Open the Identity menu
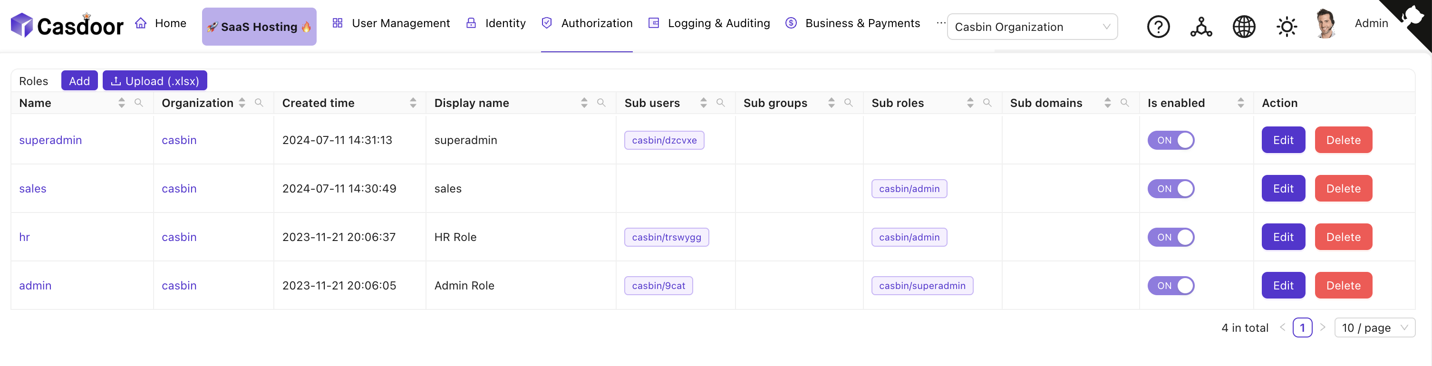Viewport: 1432px width, 366px height. point(496,23)
